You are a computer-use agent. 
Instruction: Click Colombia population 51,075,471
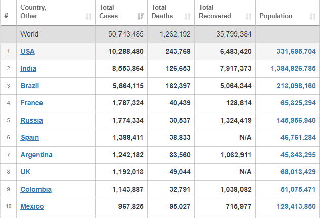tap(298, 189)
